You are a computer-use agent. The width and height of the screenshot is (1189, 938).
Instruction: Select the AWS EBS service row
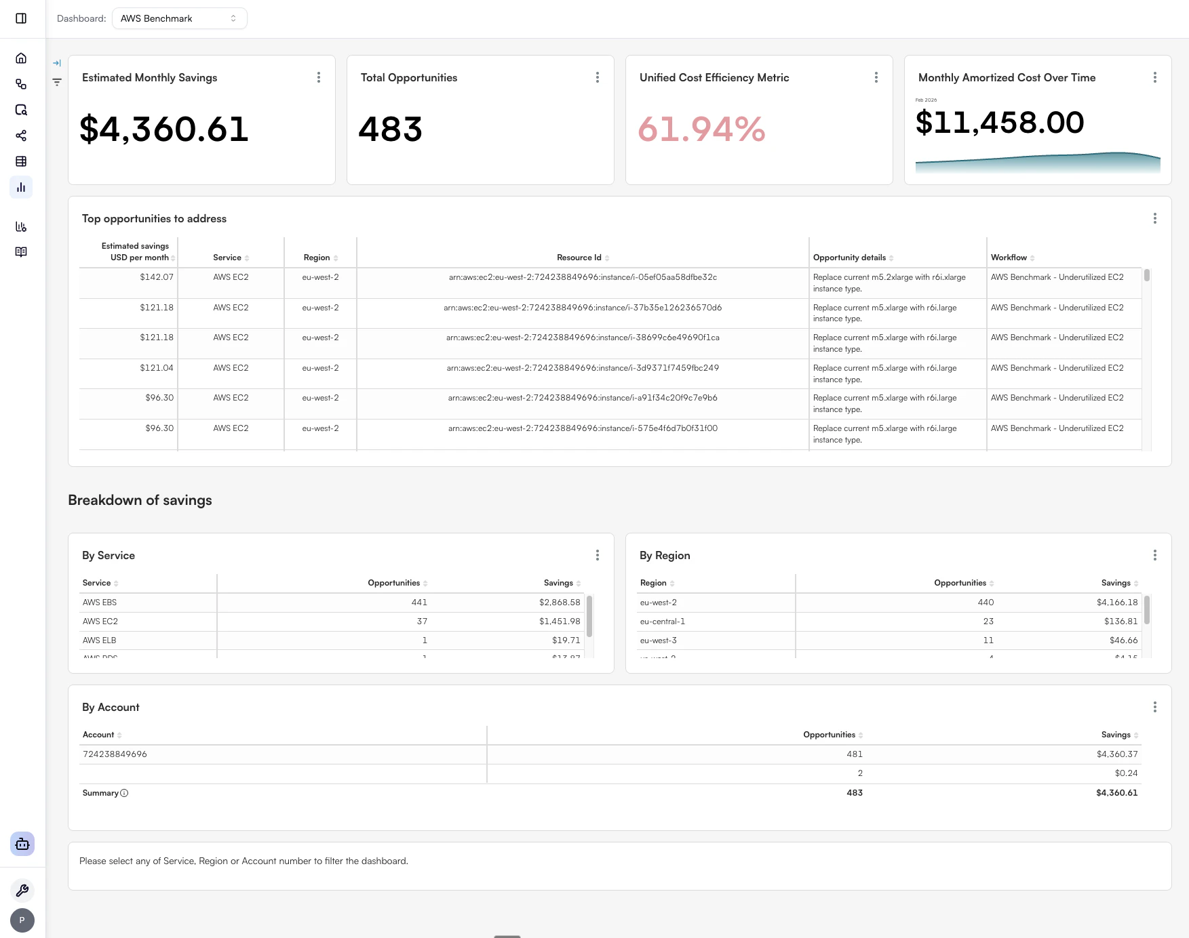[332, 603]
